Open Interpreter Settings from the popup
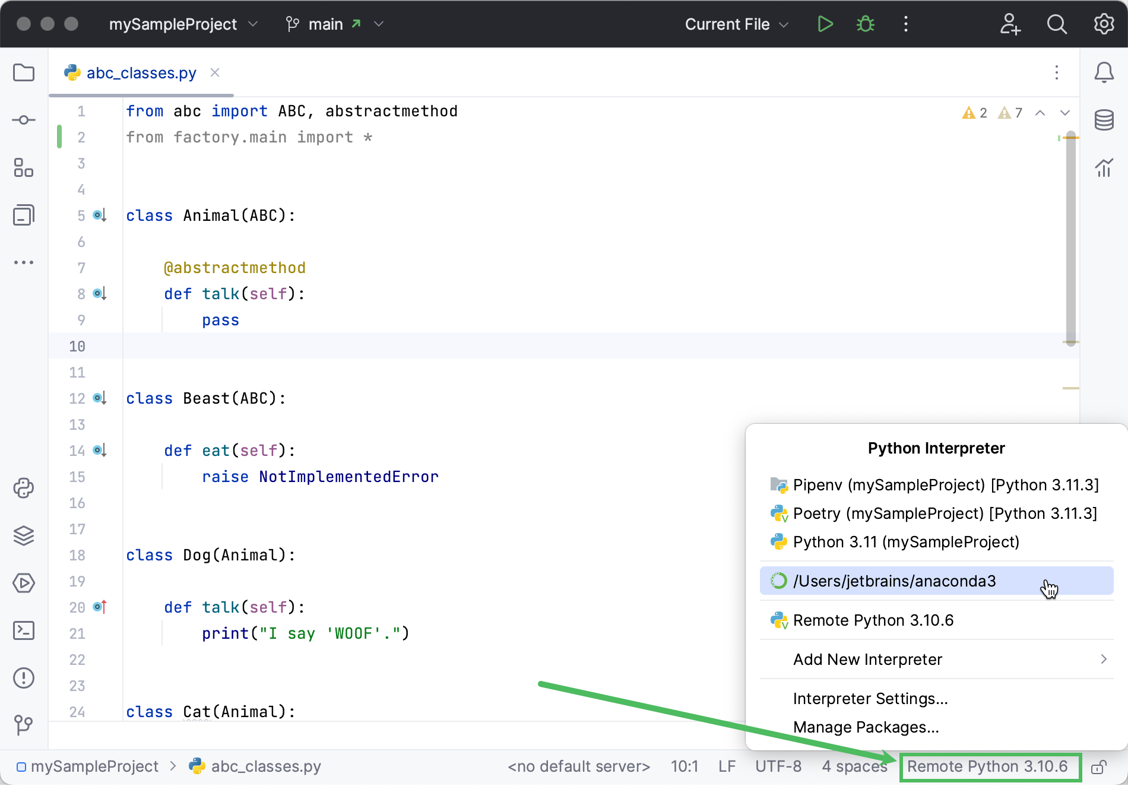Viewport: 1128px width, 786px height. (870, 698)
